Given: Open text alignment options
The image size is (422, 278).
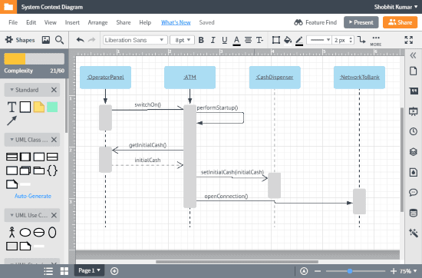Looking at the screenshot, I should click(x=248, y=40).
